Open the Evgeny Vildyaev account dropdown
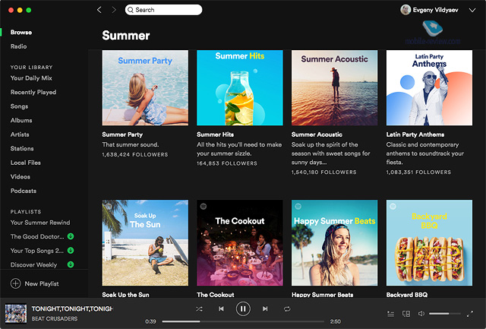This screenshot has height=329, width=486. tap(472, 10)
